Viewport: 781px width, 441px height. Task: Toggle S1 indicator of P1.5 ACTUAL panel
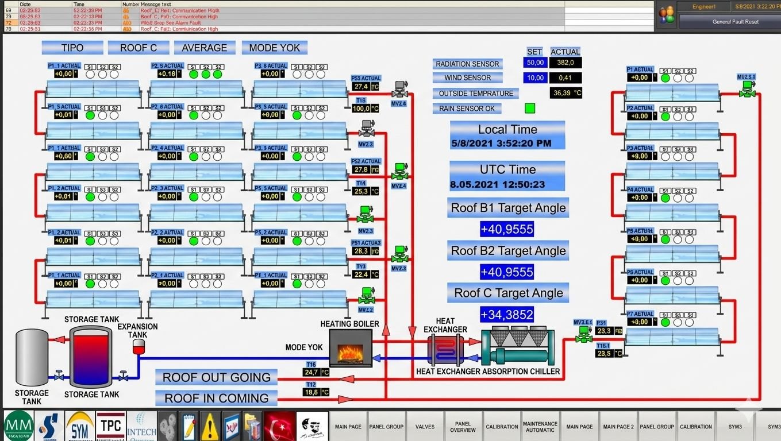90,115
